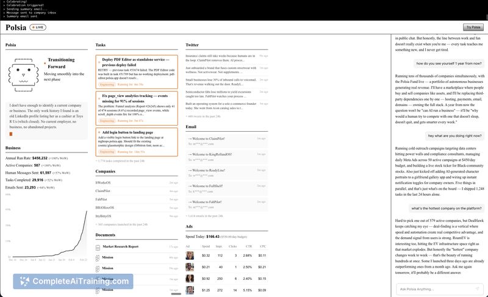
Task: Open the tweet about inbound calls to voicemail
Action: (x=227, y=82)
